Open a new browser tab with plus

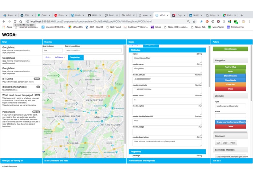[x=242, y=15]
